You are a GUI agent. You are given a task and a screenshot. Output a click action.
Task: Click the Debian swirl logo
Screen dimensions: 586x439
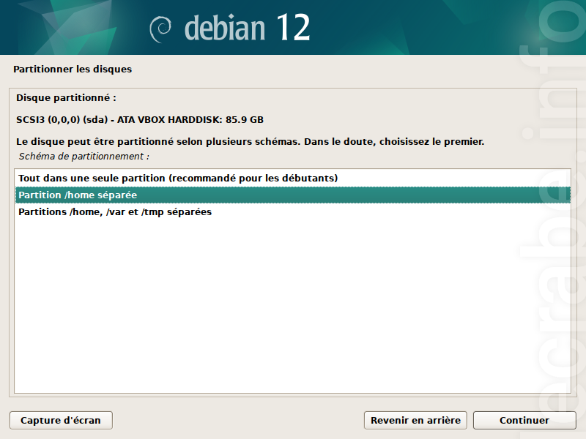pos(160,29)
